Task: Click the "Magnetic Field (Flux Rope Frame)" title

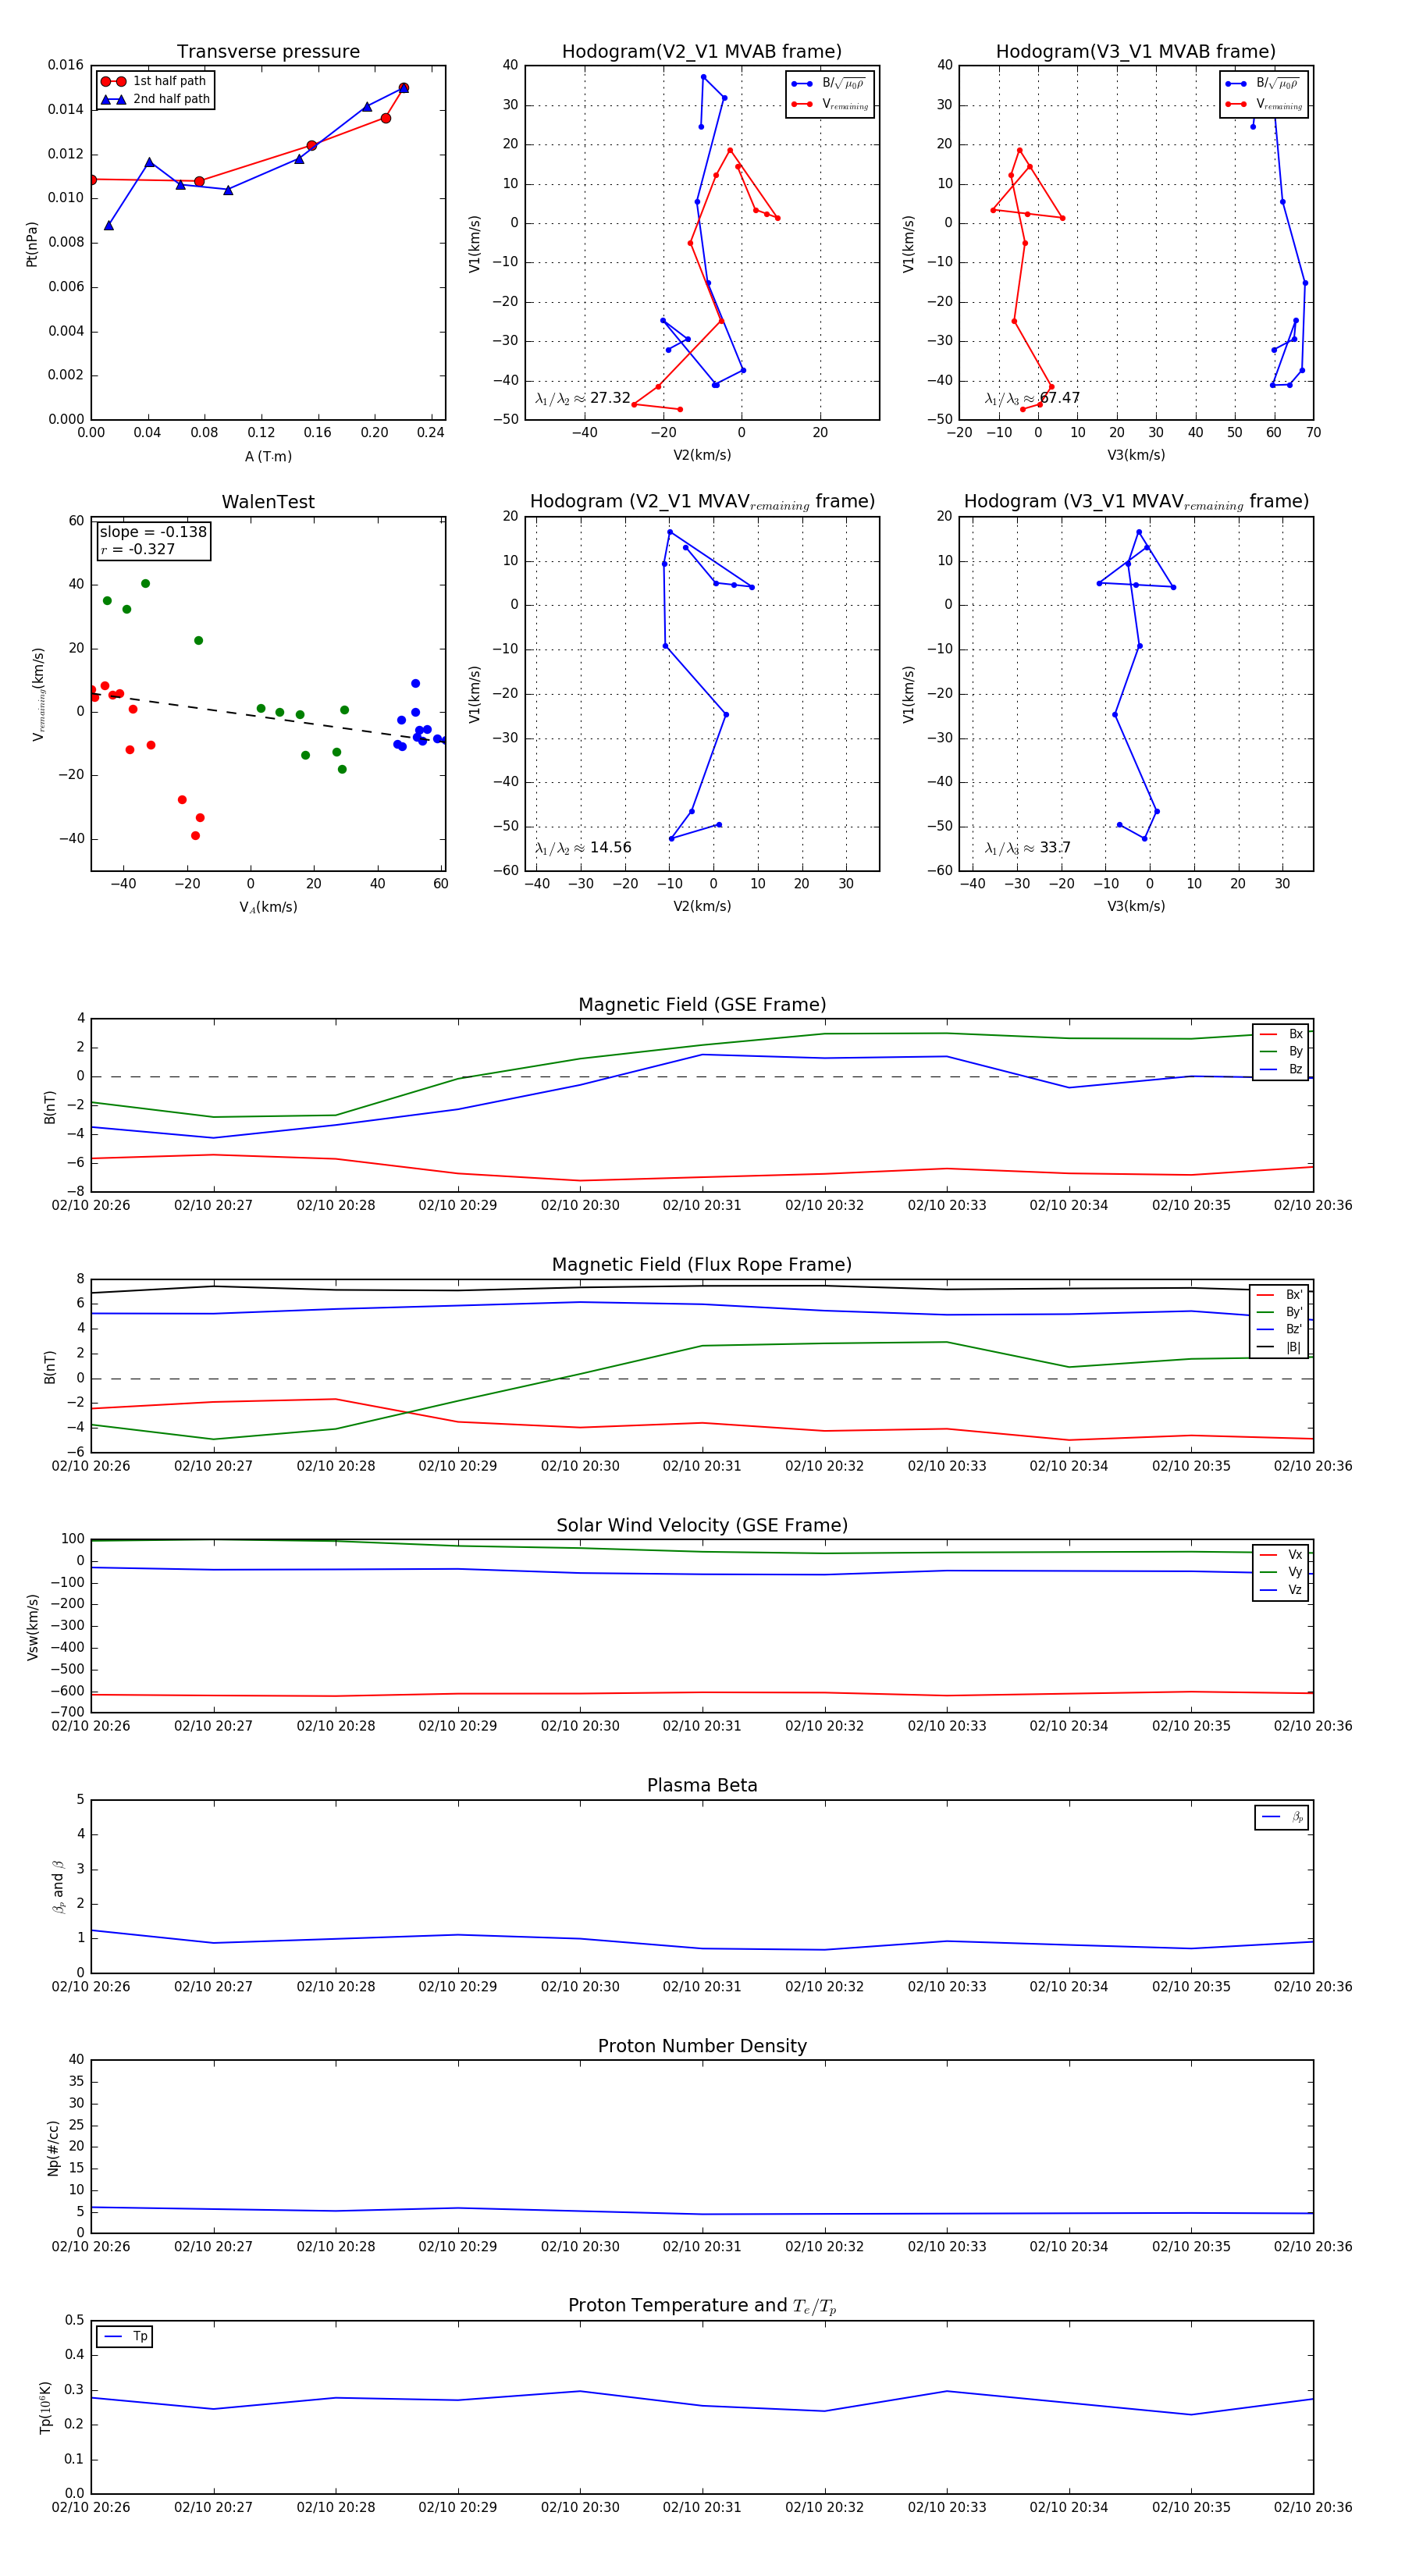Action: (702, 1265)
